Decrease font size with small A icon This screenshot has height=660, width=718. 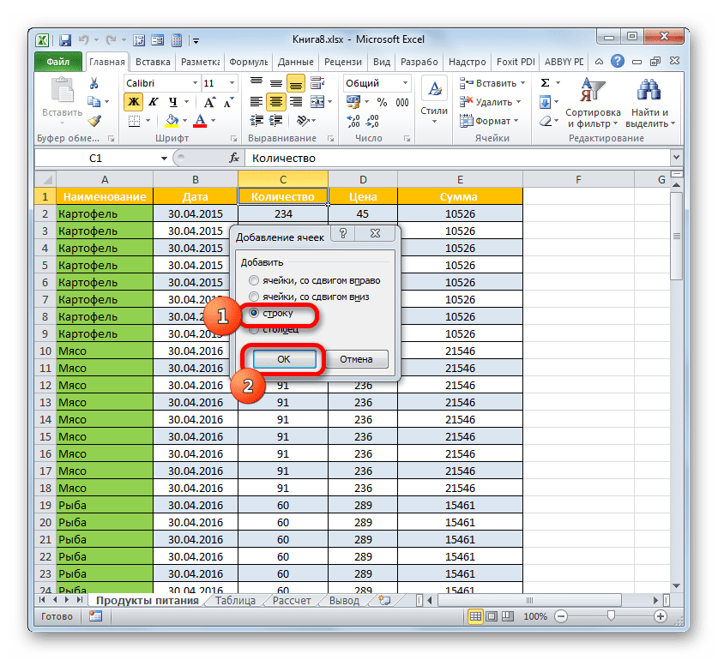(228, 102)
